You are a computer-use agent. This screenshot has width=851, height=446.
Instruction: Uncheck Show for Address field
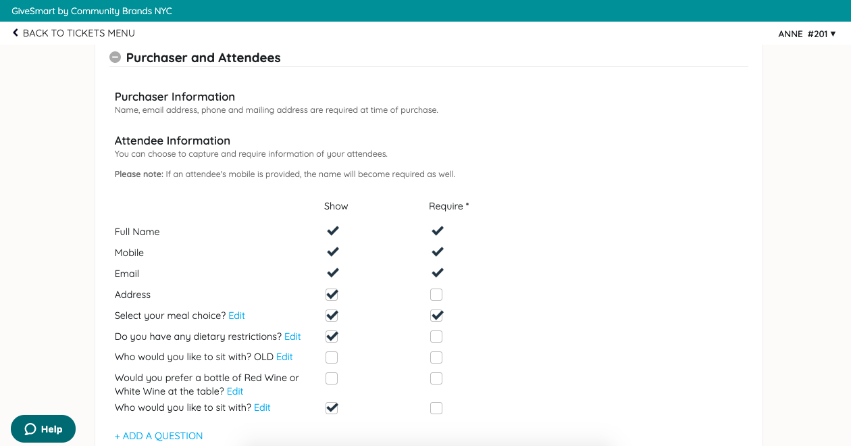[x=332, y=295]
